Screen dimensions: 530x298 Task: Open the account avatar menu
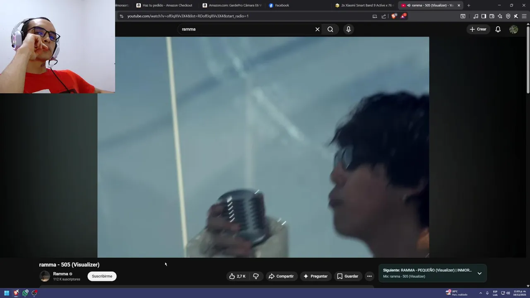(x=513, y=29)
